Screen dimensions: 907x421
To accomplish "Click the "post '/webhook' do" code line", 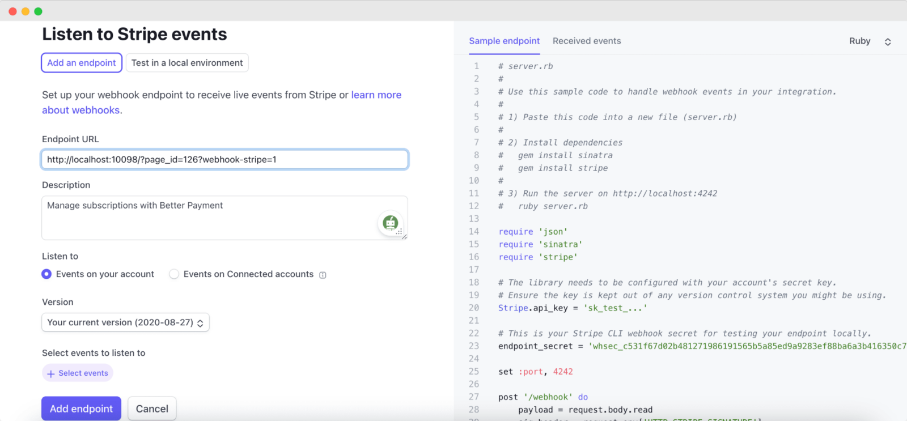I will [543, 397].
